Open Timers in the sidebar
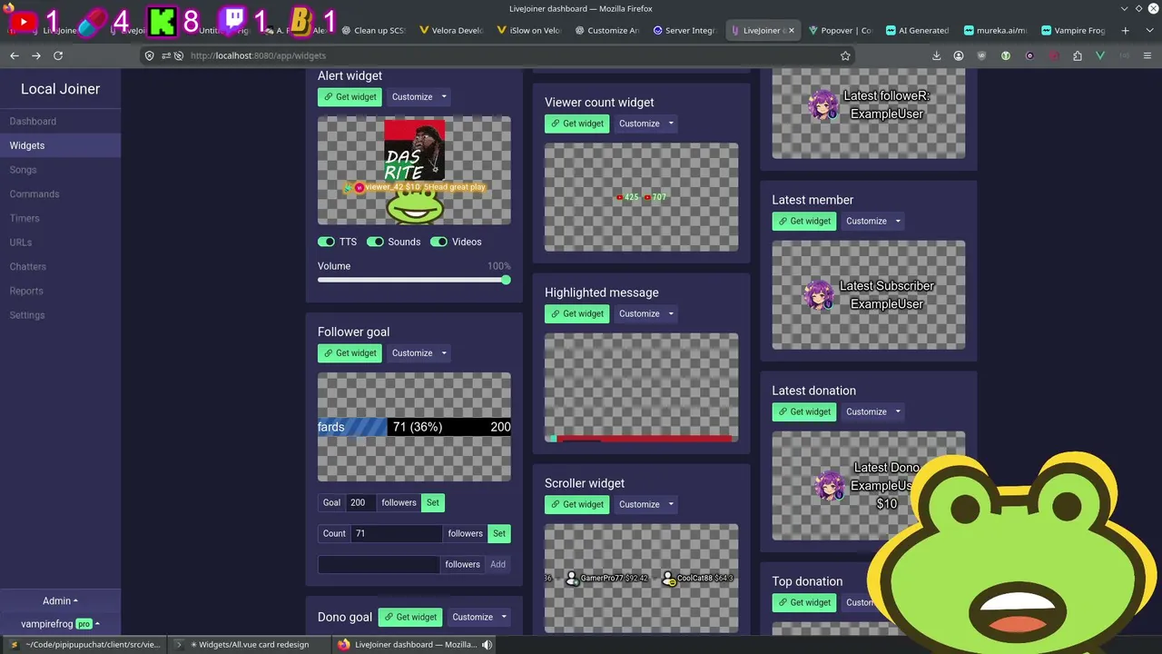This screenshot has width=1162, height=654. click(x=60, y=218)
